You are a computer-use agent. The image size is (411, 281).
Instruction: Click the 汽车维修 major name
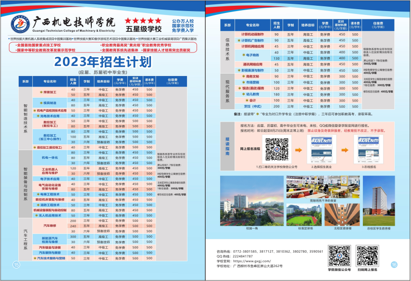[50, 226]
